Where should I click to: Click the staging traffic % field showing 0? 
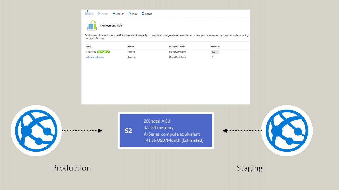point(215,57)
